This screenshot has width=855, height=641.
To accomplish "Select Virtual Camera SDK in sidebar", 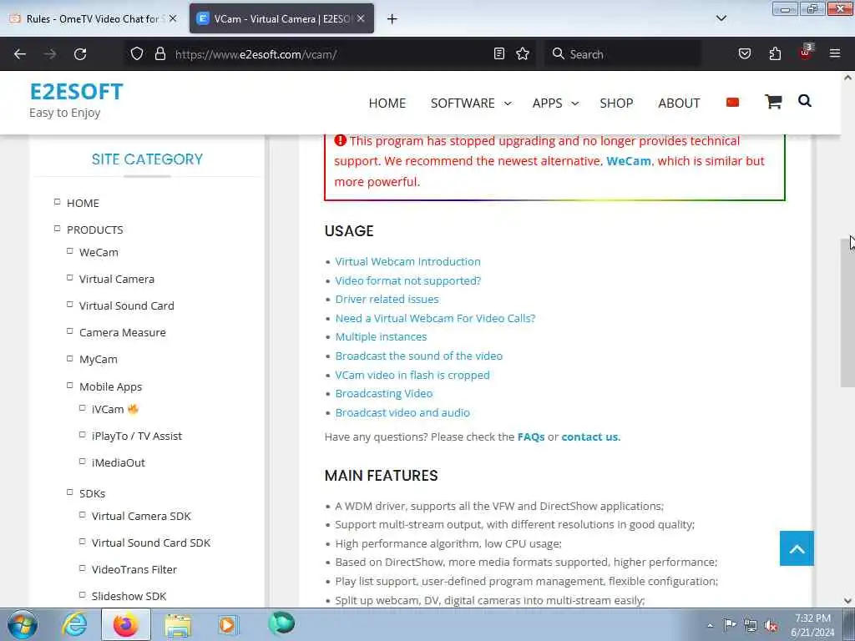I will (141, 516).
